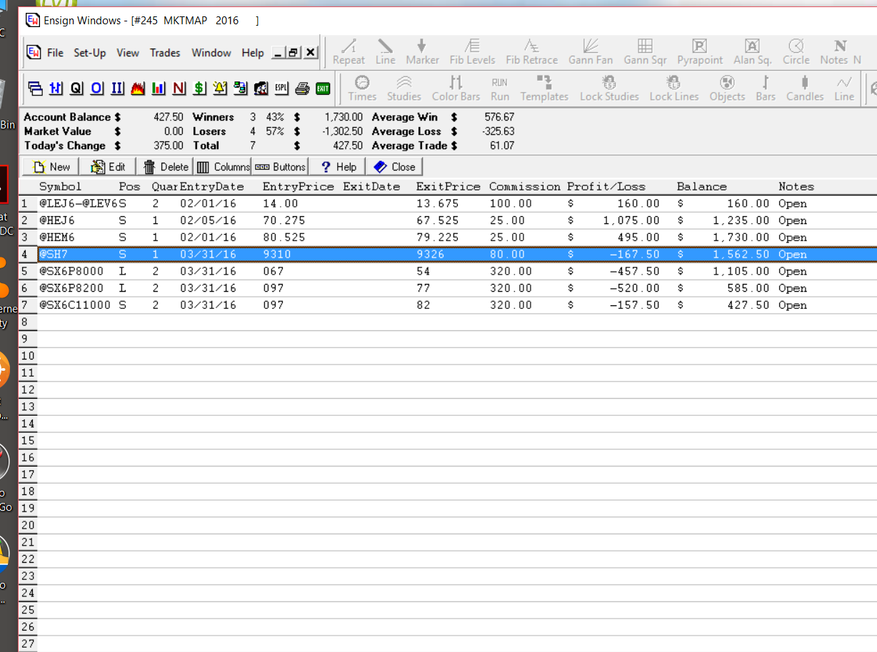Click the New trade button

click(51, 166)
